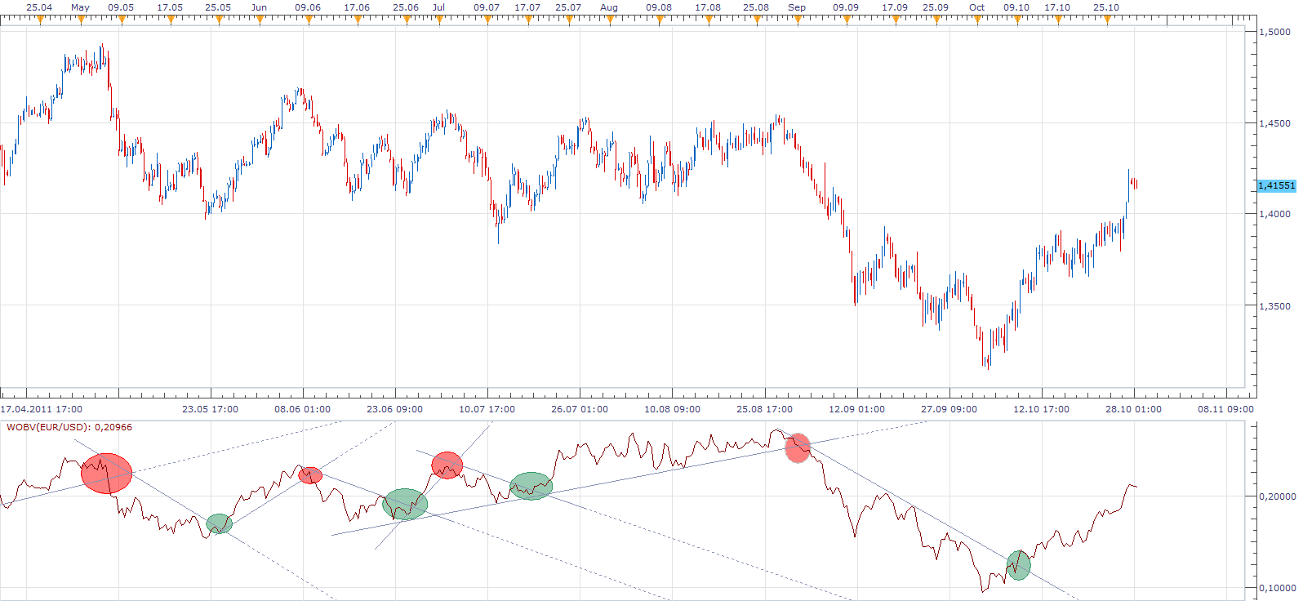
Task: Click the marker labeled 09.09
Action: 846,20
